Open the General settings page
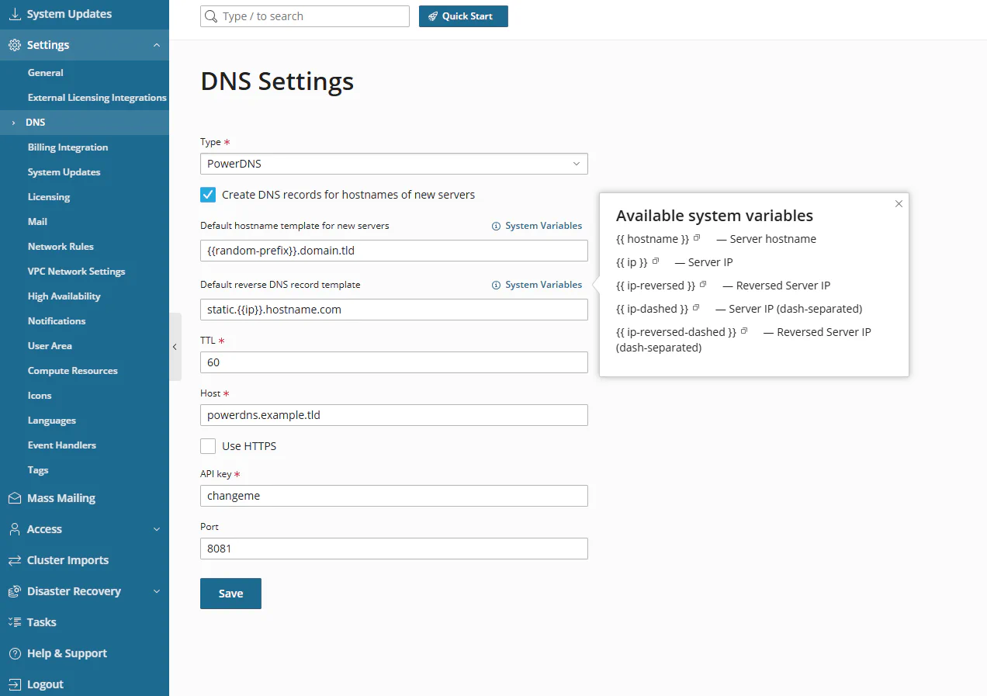Image resolution: width=987 pixels, height=696 pixels. [46, 73]
